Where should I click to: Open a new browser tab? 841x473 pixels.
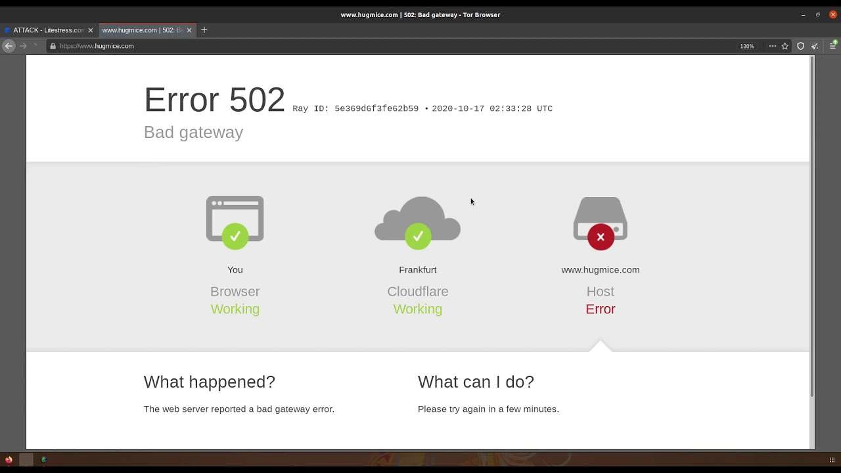[204, 30]
